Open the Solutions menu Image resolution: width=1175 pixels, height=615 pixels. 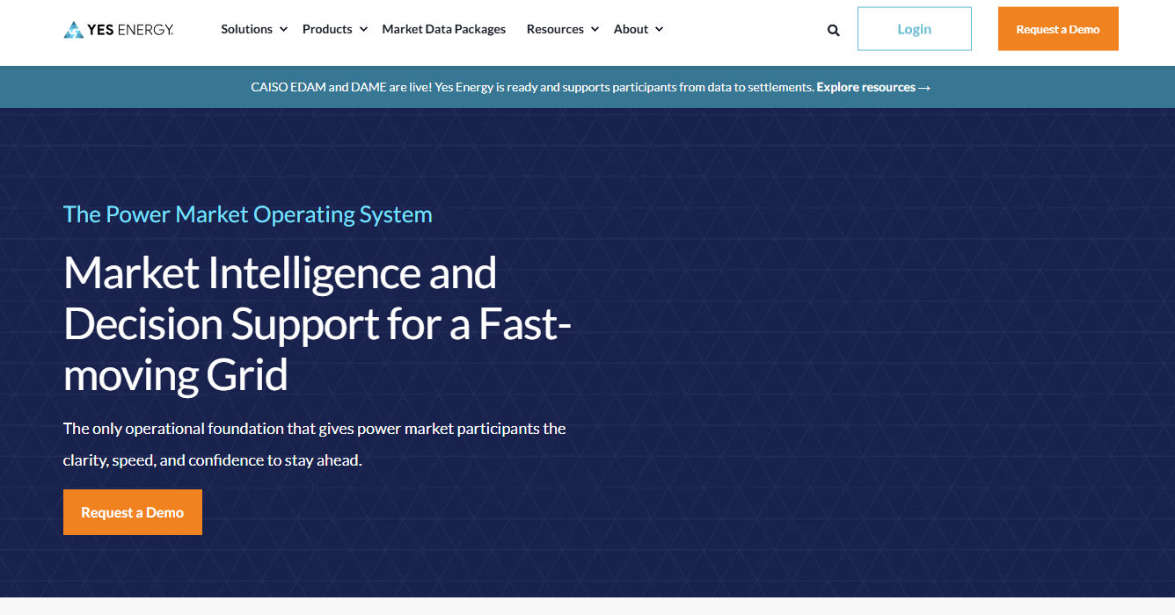247,29
